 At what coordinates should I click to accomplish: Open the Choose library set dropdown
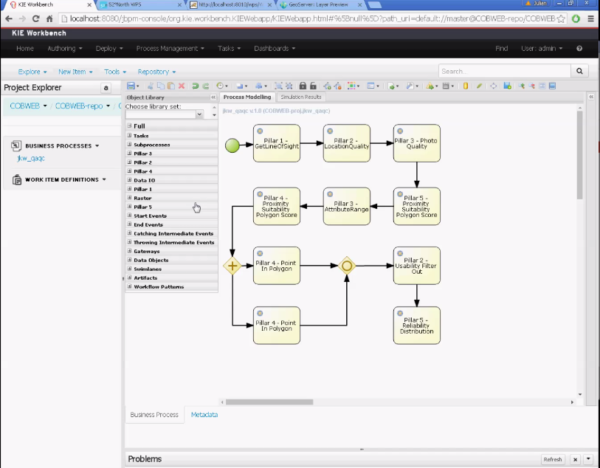pos(199,114)
